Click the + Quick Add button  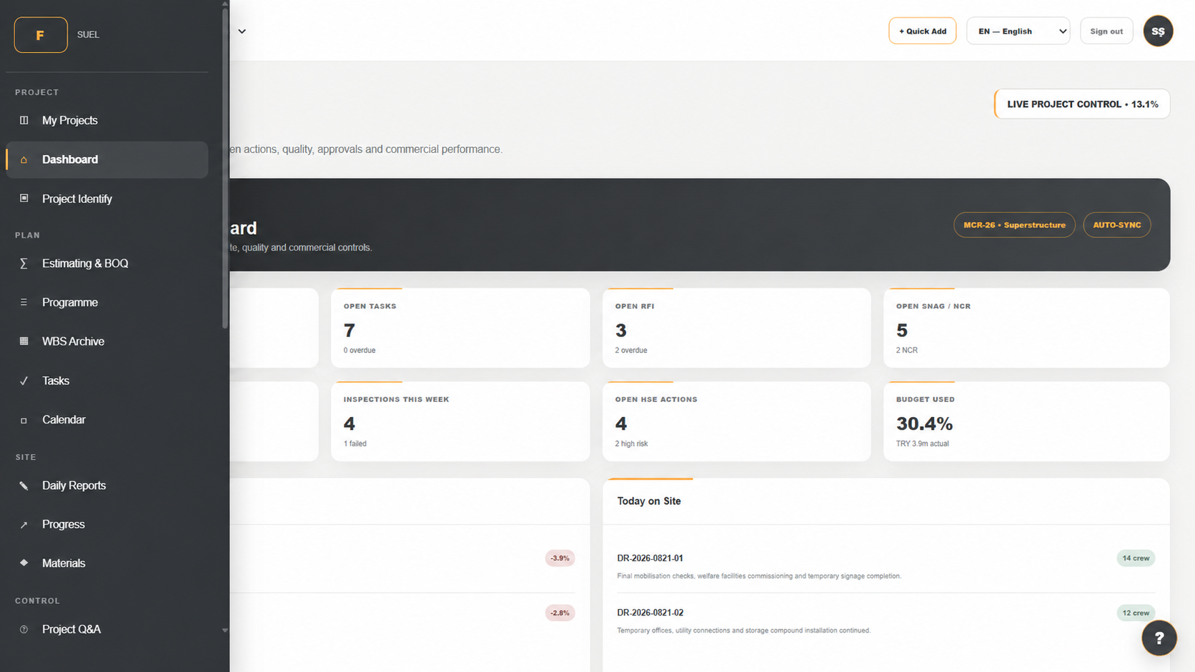coord(922,31)
